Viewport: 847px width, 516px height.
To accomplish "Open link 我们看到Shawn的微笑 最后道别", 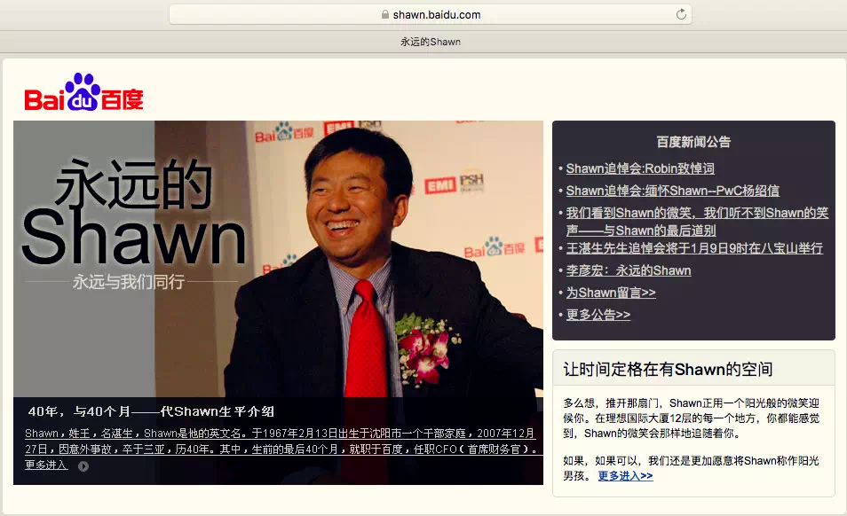I will coord(697,222).
